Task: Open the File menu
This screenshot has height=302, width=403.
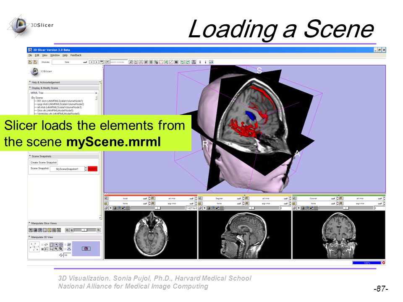Action: pyautogui.click(x=30, y=55)
